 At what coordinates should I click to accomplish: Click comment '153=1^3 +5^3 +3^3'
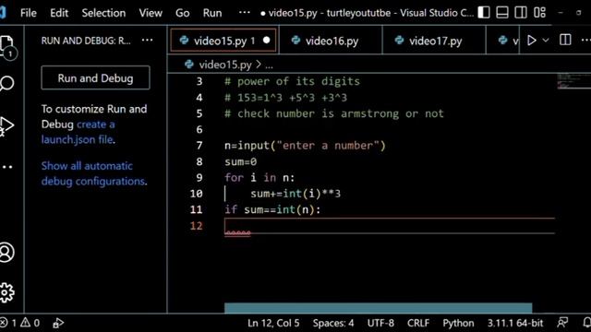(285, 98)
